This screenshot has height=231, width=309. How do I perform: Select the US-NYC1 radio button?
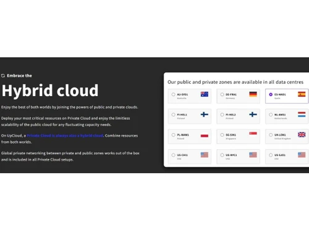(x=222, y=155)
